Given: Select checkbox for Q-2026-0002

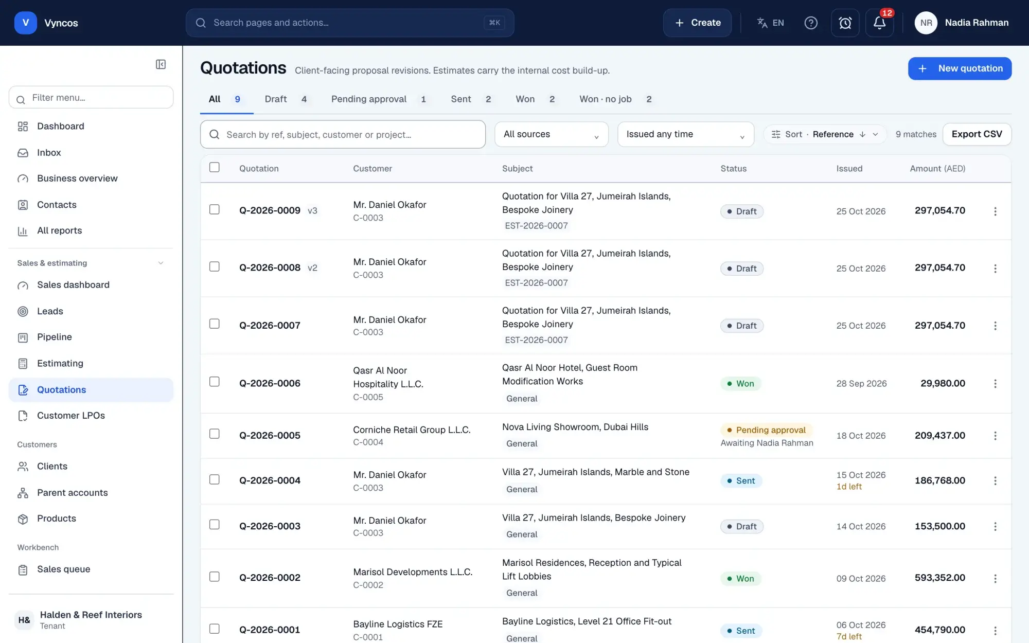Looking at the screenshot, I should point(215,577).
